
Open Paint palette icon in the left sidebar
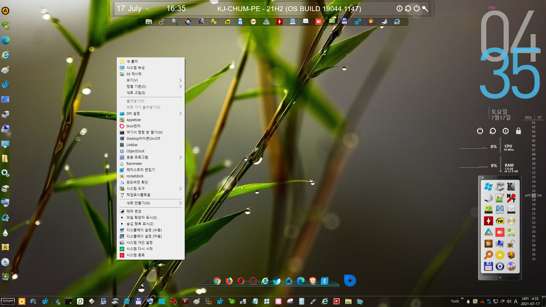click(5, 70)
